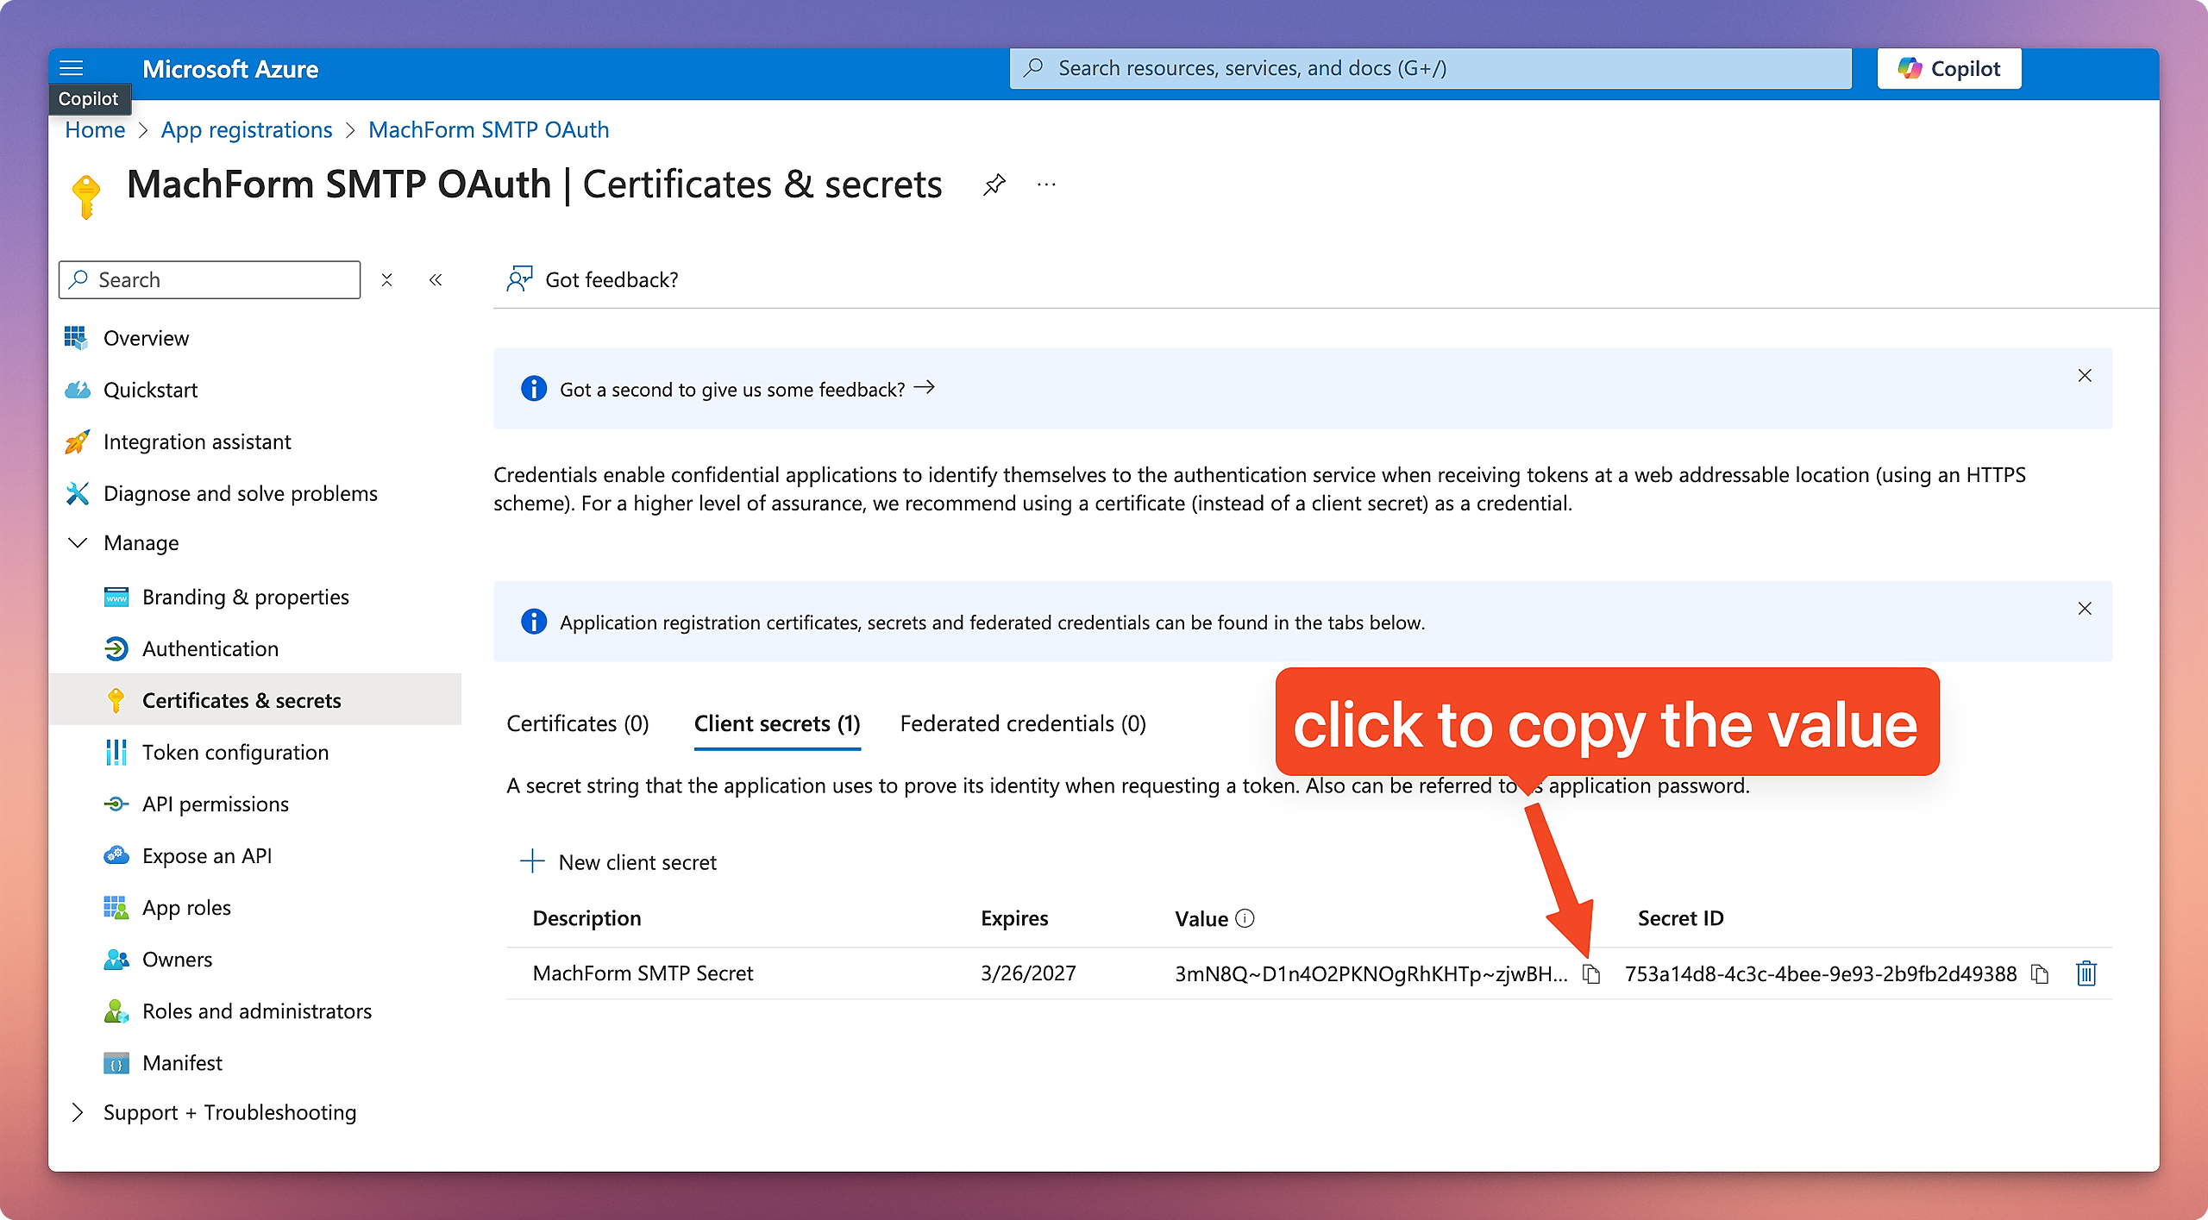2208x1220 pixels.
Task: Click the 3/26/2027 expiry date
Action: [x=1028, y=973]
